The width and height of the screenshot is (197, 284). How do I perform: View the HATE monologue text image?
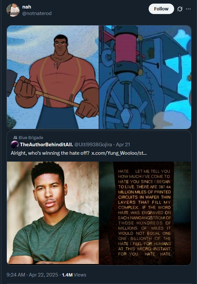pos(145,213)
